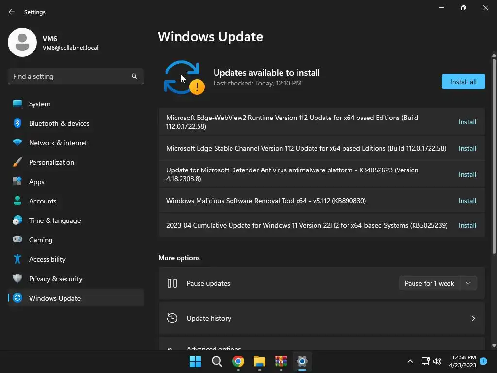Click the Personalization paintbrush icon
The height and width of the screenshot is (373, 497).
[x=17, y=162]
